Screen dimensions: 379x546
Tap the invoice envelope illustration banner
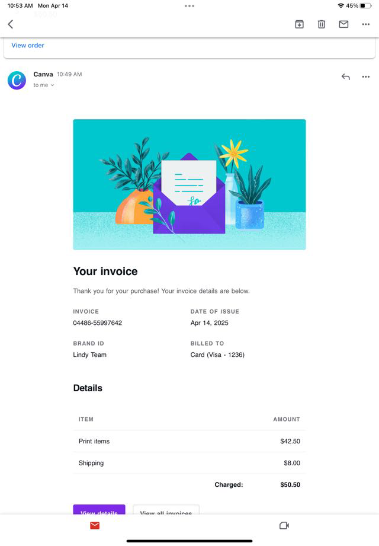[x=189, y=184]
